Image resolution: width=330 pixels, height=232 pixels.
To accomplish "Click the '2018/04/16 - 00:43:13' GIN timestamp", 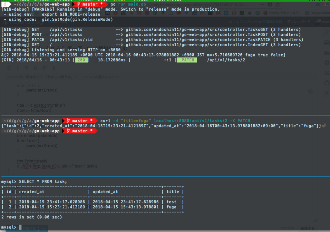I will coord(43,60).
